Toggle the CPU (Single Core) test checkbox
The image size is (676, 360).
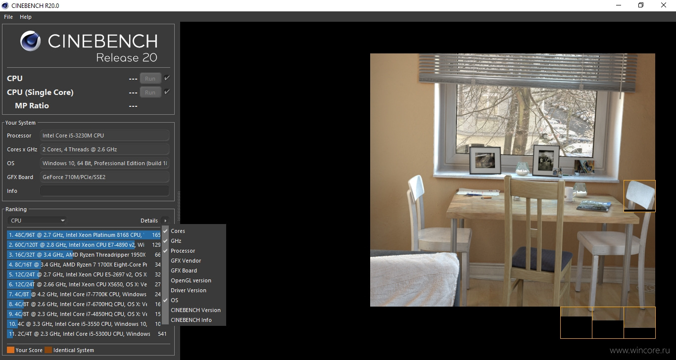pyautogui.click(x=167, y=91)
